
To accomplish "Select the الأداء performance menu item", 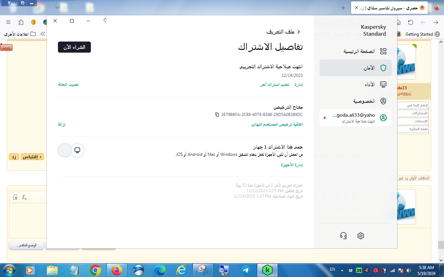I will coord(356,84).
